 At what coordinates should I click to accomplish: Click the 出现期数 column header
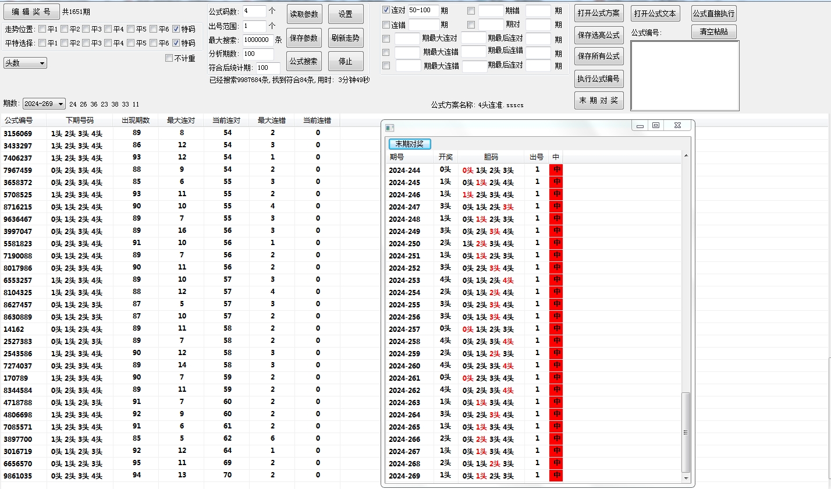[x=135, y=121]
